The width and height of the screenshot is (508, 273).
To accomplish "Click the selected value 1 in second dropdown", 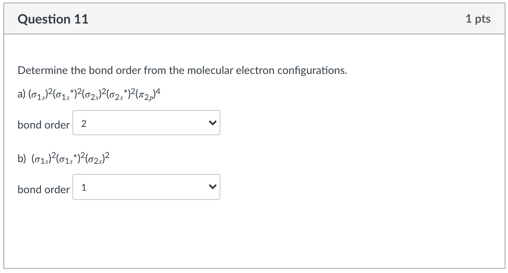I will pyautogui.click(x=84, y=188).
